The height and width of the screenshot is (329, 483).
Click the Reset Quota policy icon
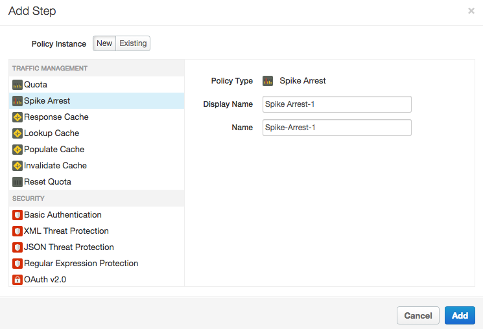tap(18, 182)
